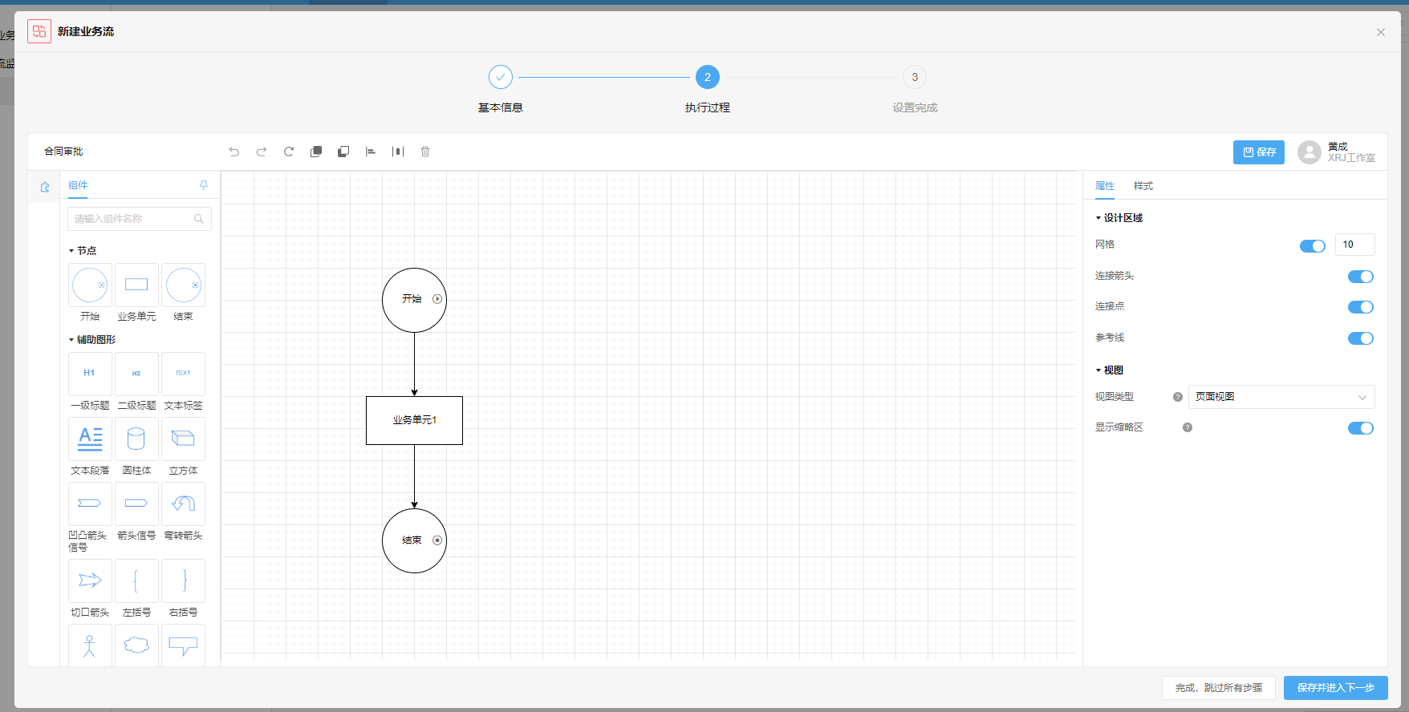Click help icon next to 视图类型
The image size is (1409, 712).
pos(1178,397)
